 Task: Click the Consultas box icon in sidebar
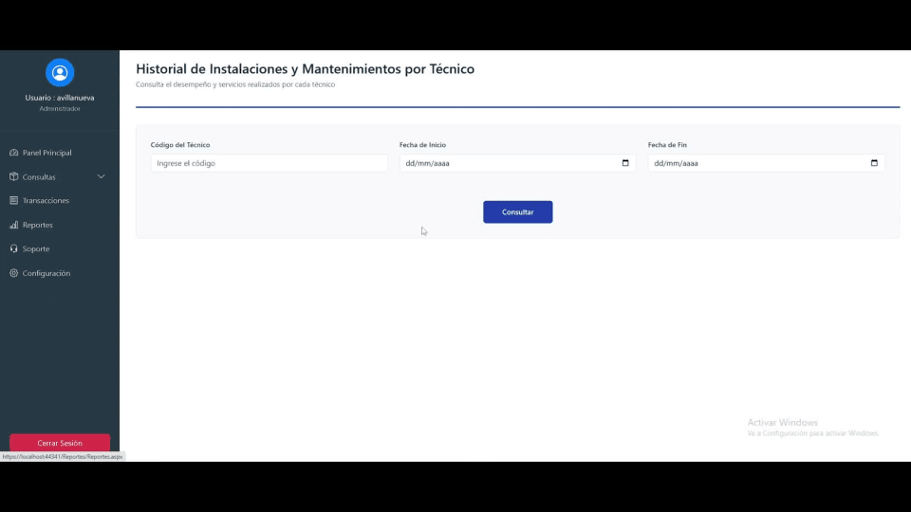[14, 176]
